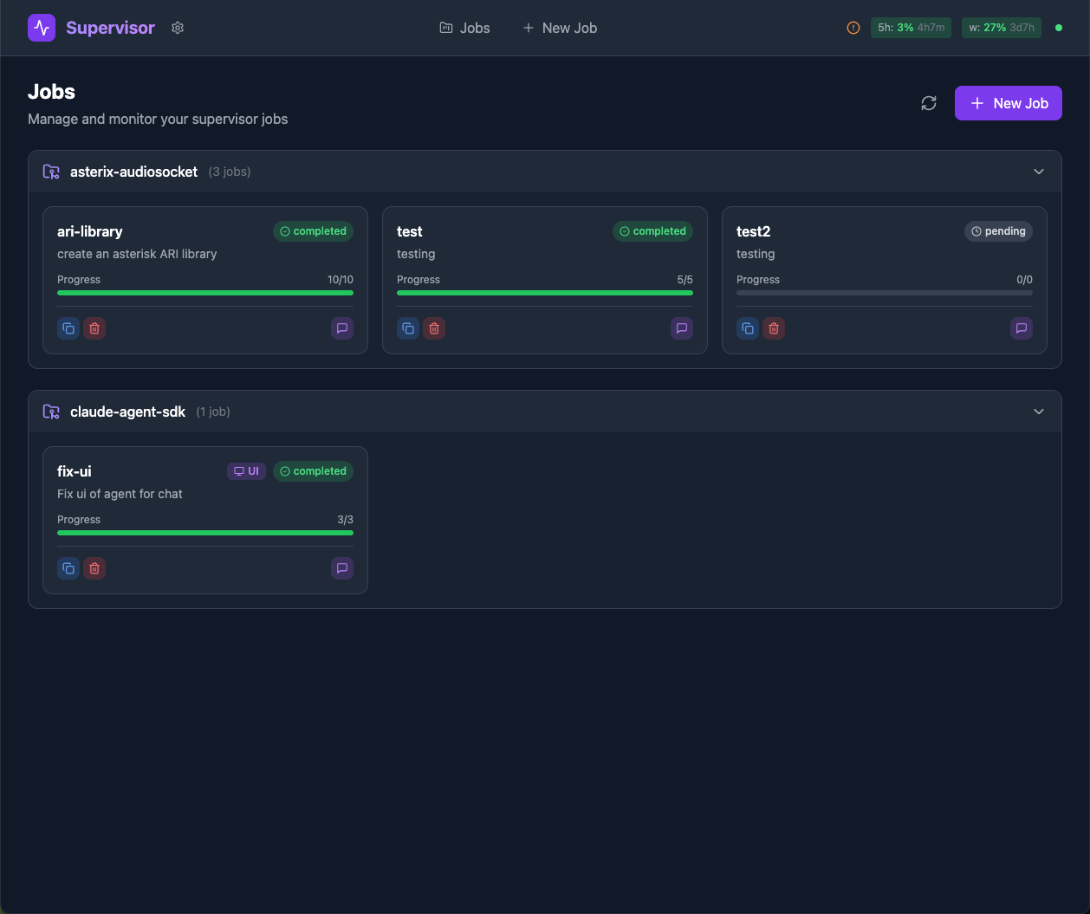The width and height of the screenshot is (1090, 914).
Task: Click the refresh jobs icon
Action: [929, 103]
